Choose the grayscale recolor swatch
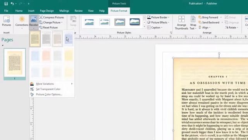 point(46,39)
